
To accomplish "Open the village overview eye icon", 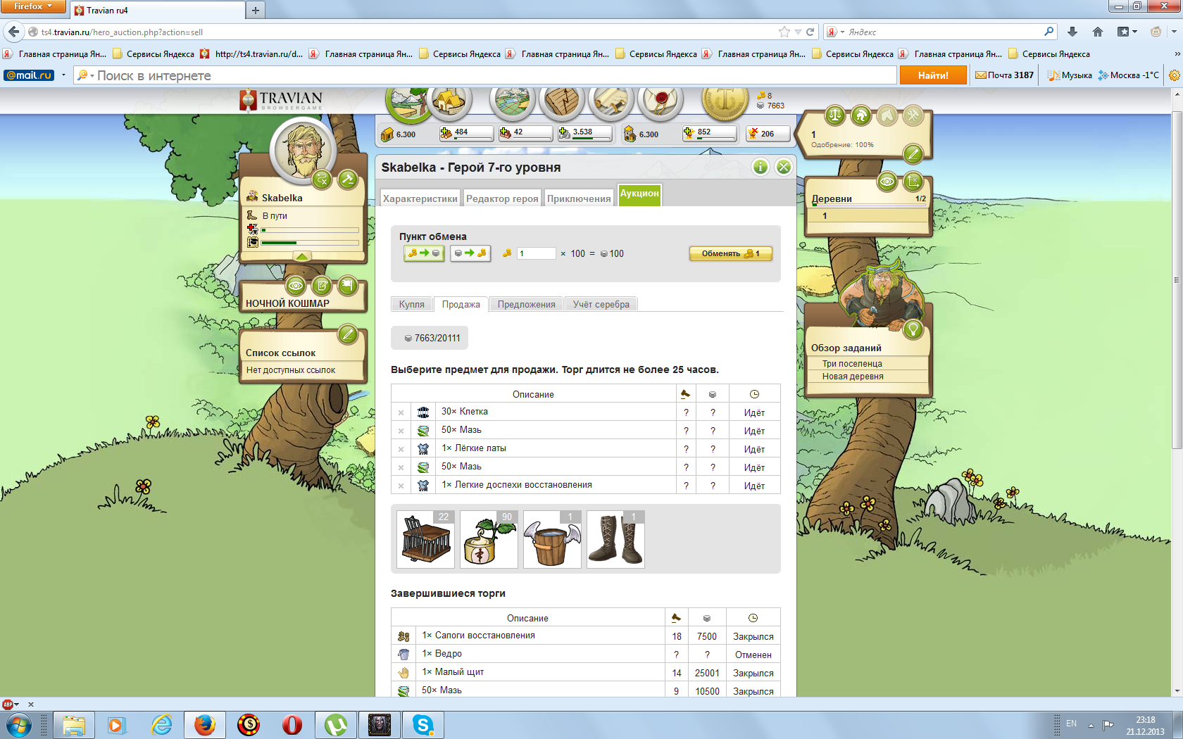I will (887, 182).
